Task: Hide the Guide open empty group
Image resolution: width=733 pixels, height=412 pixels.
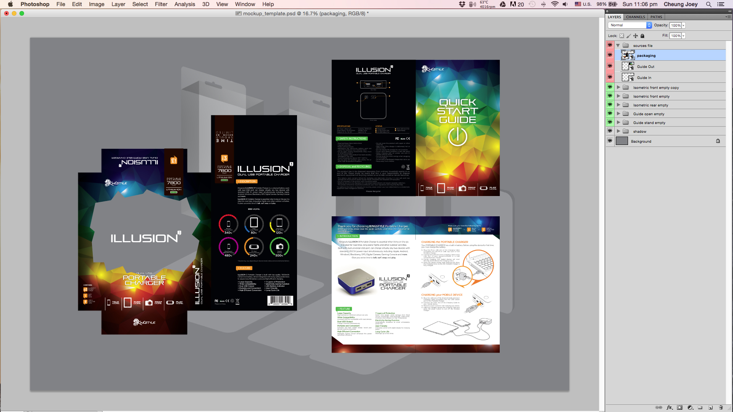Action: coord(610,113)
